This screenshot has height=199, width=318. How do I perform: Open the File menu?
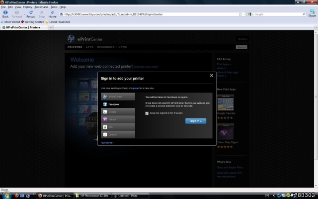[x=3, y=7]
